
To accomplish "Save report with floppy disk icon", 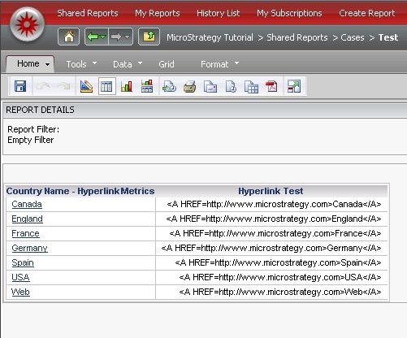I will [x=20, y=86].
